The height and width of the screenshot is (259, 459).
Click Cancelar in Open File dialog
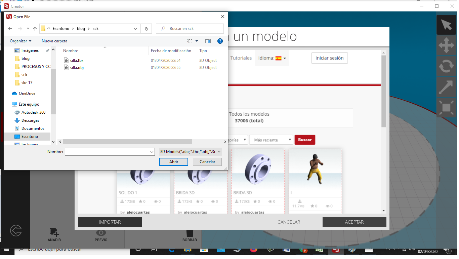pyautogui.click(x=207, y=162)
